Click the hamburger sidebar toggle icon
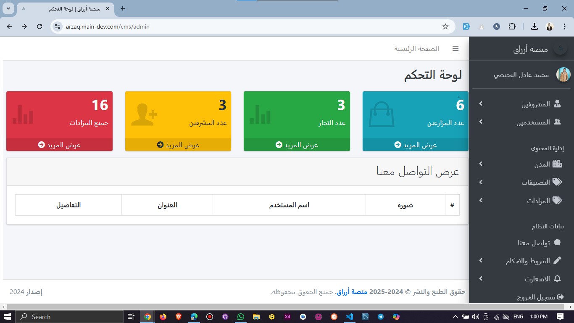574x323 pixels. (456, 49)
